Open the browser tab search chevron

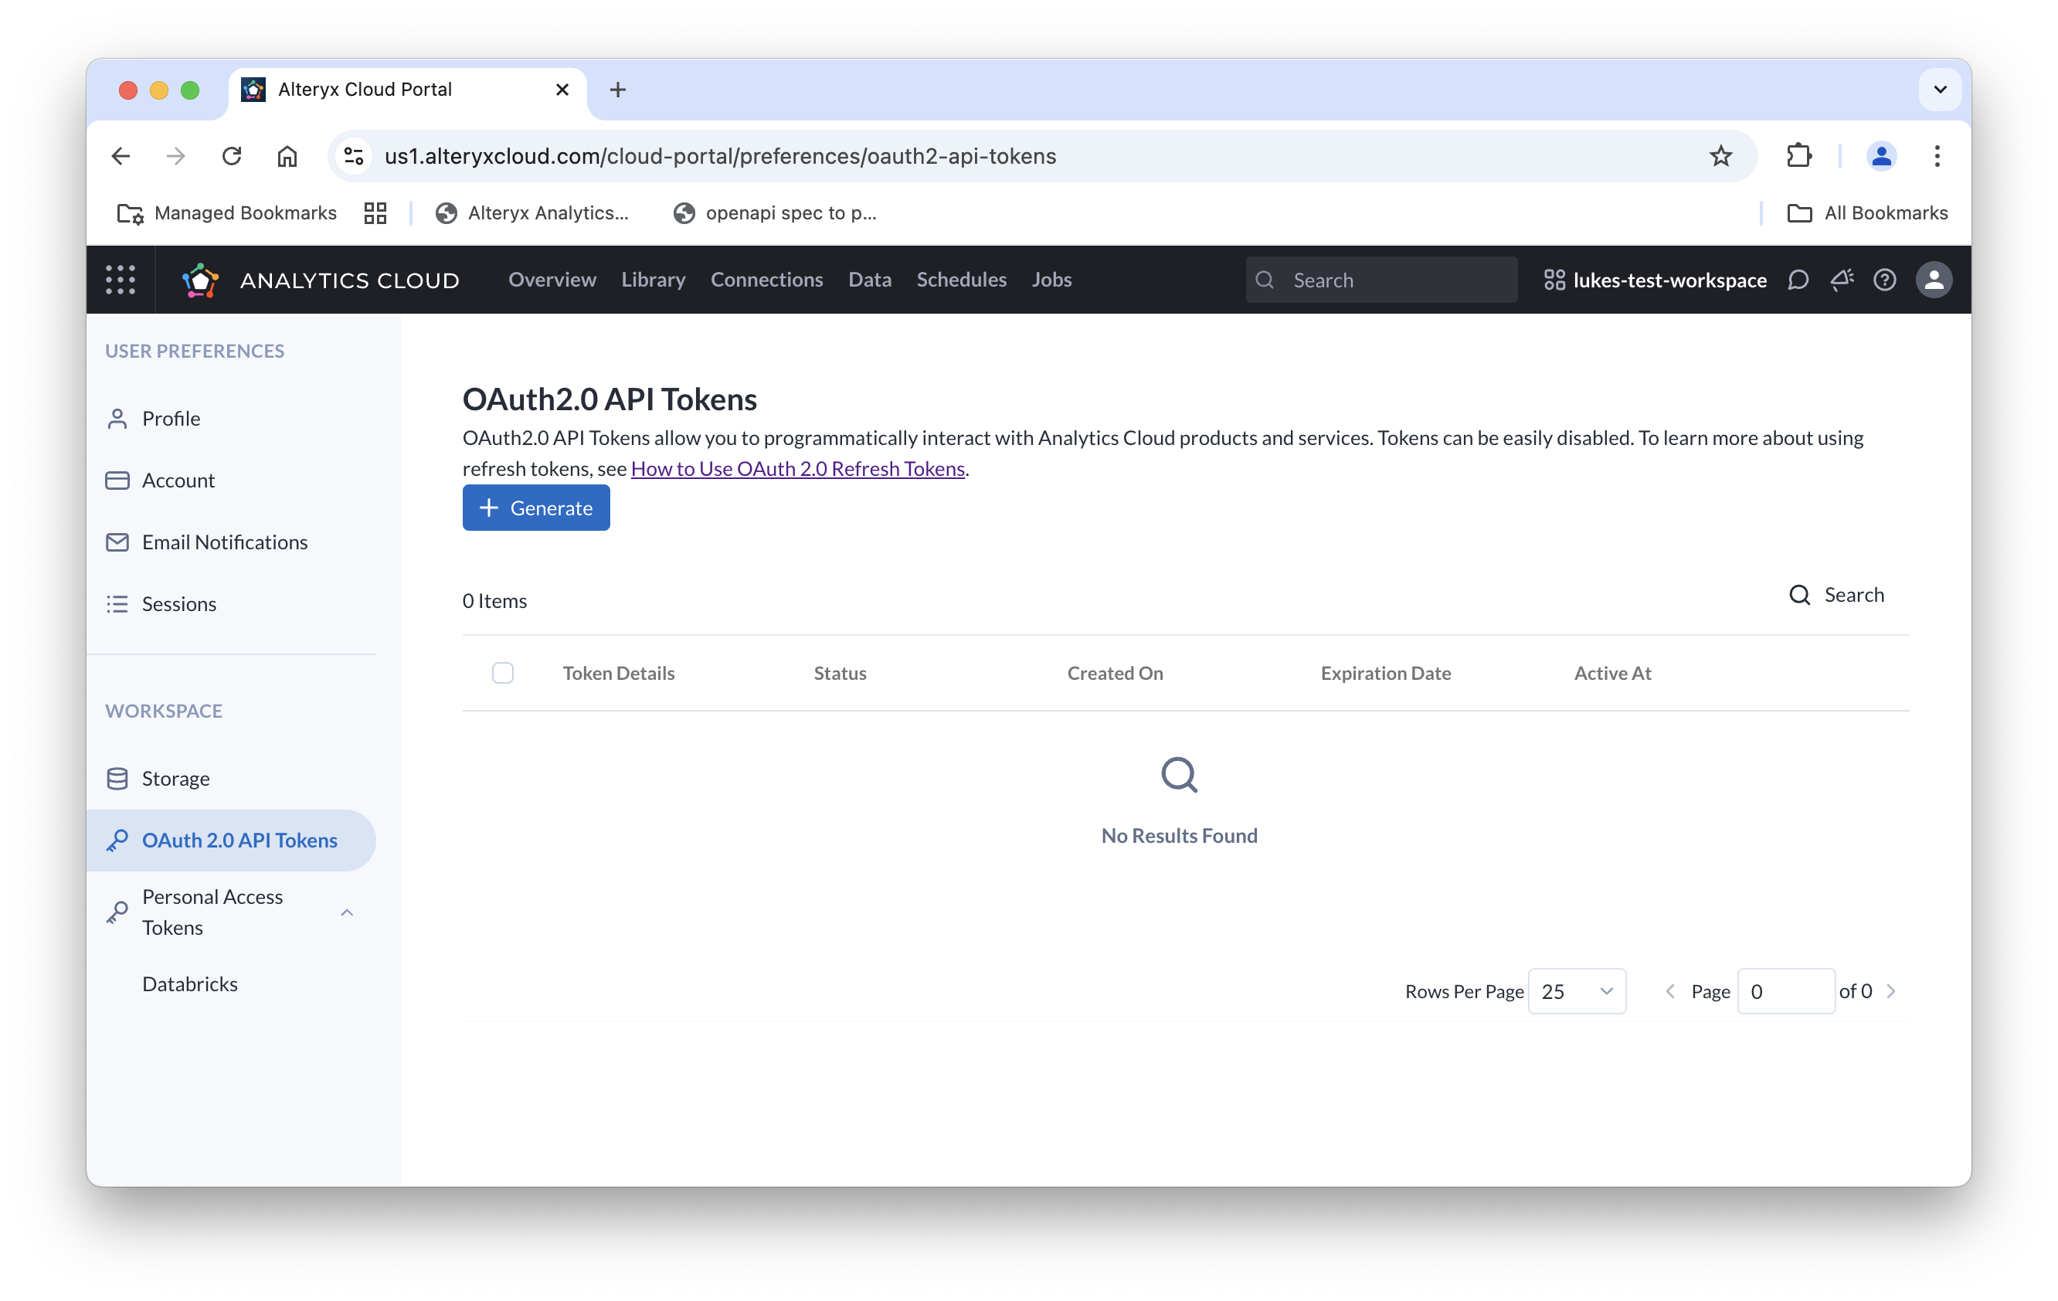click(1939, 89)
